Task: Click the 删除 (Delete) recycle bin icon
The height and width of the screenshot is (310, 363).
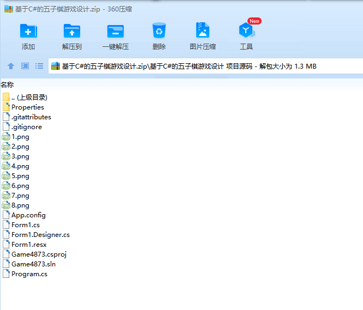Action: coord(159,31)
